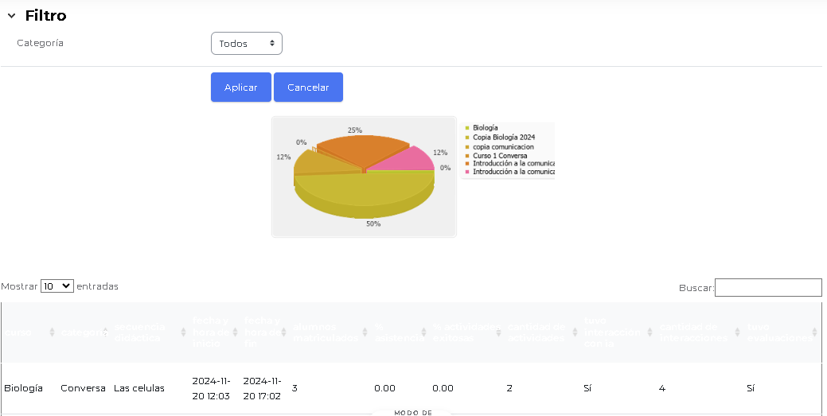Viewport: 827px width, 416px height.
Task: Sort by tuvo evaluaciones sort icon
Action: pos(814,332)
